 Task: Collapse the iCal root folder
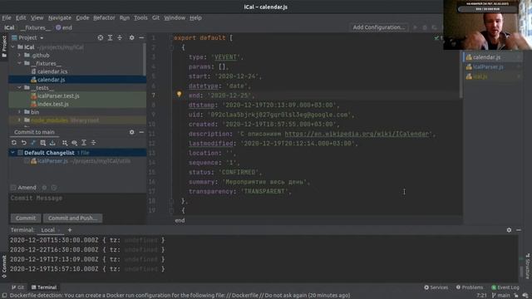13,47
